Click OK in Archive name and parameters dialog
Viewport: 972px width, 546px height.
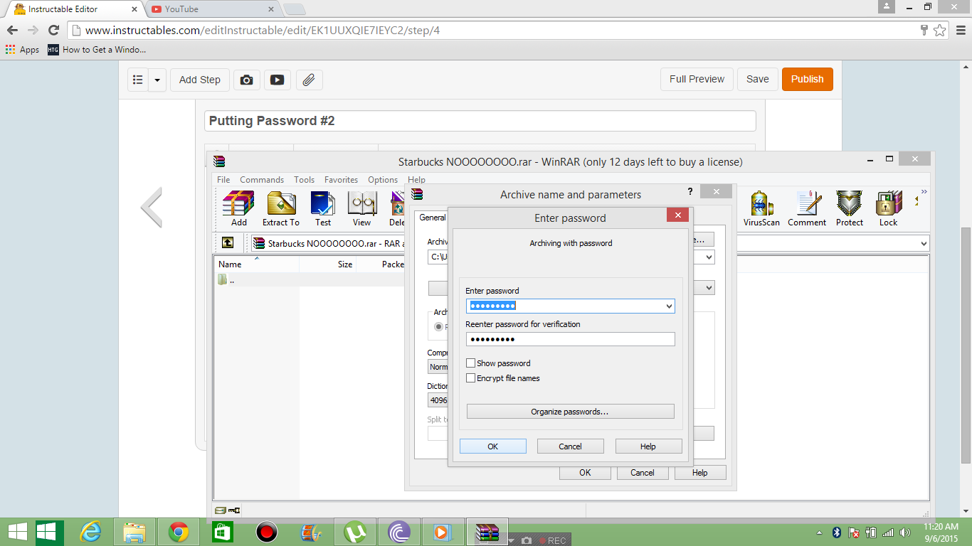point(585,473)
